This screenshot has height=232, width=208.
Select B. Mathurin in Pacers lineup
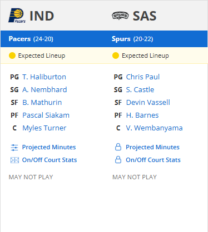pos(42,102)
